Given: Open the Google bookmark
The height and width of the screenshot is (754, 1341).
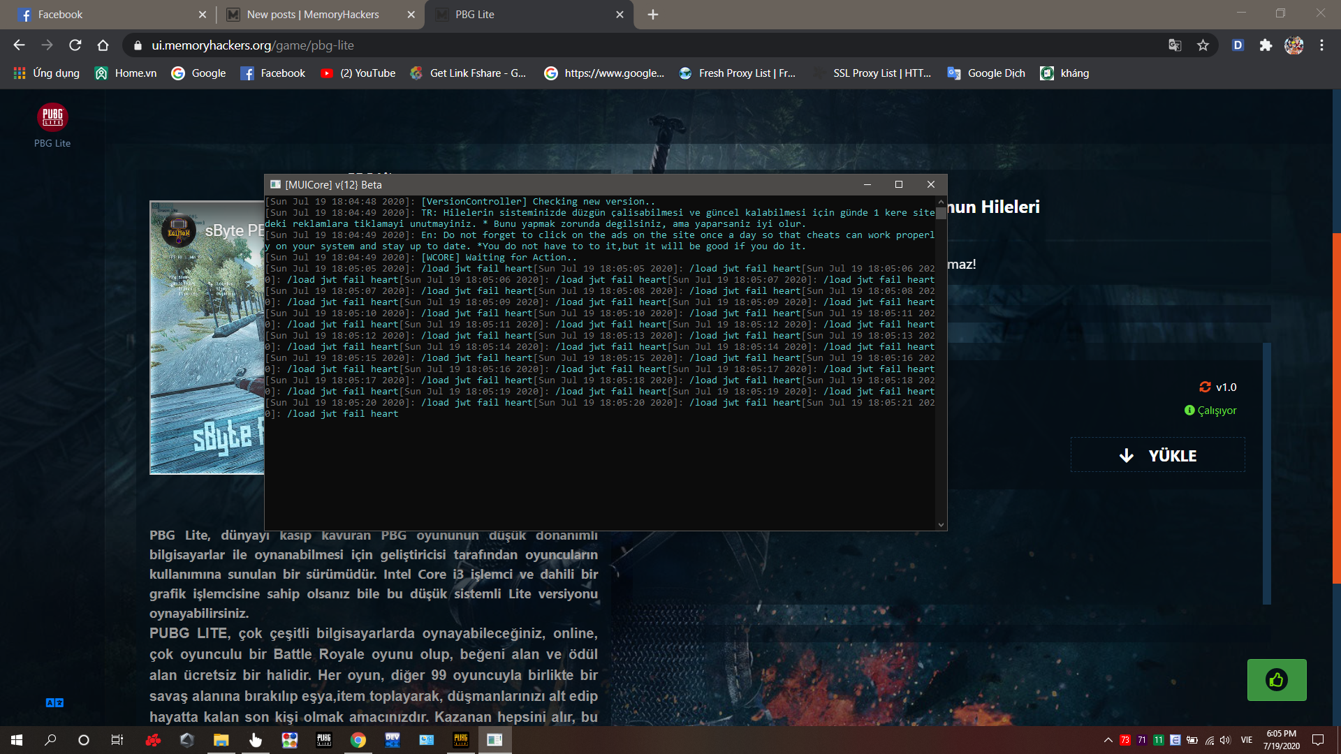Looking at the screenshot, I should pyautogui.click(x=198, y=73).
